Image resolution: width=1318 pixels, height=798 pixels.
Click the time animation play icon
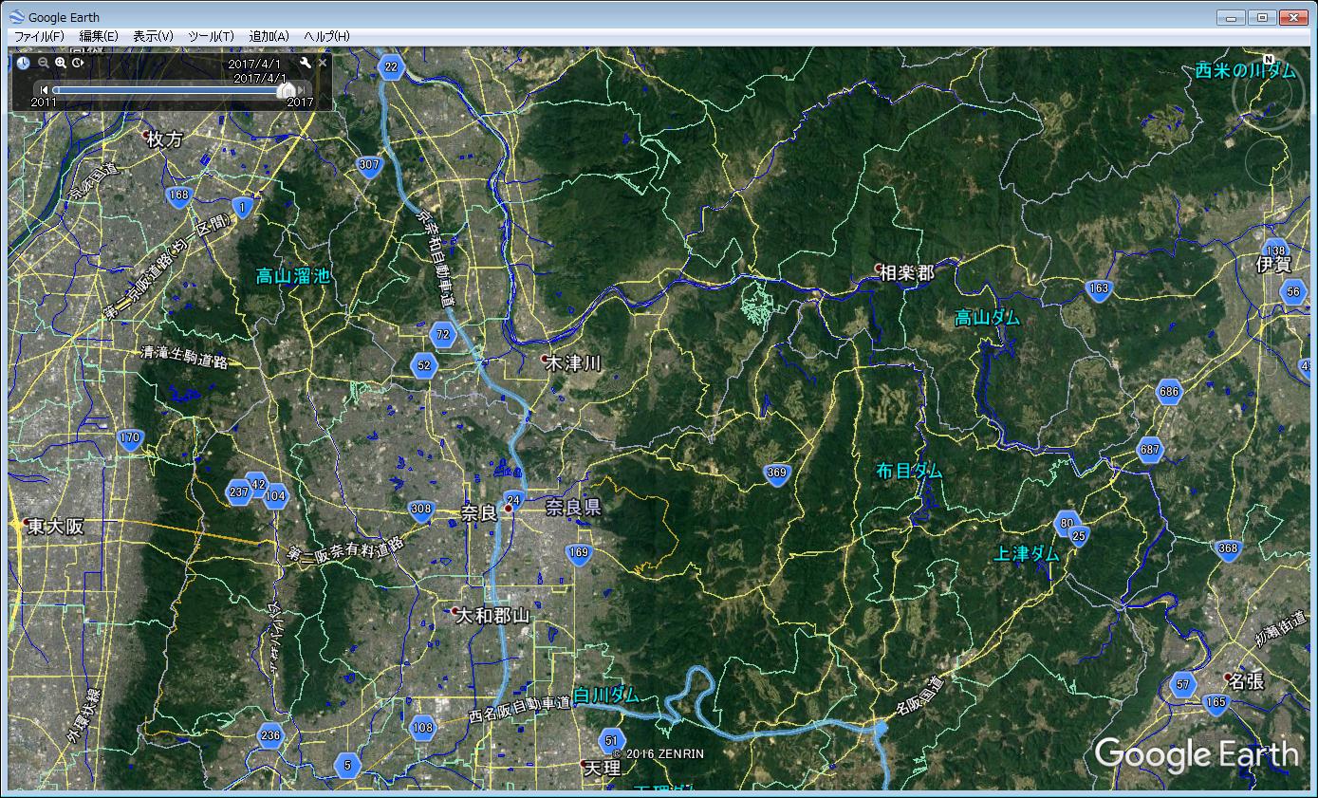coord(79,63)
